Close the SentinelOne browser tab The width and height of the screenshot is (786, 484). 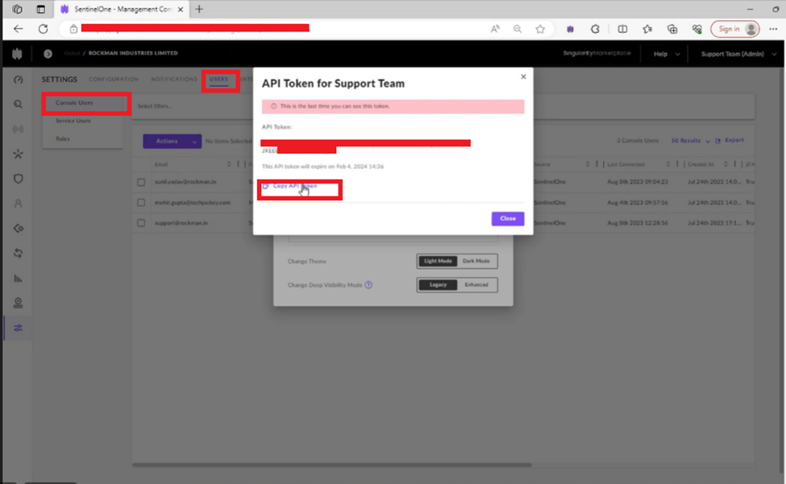[181, 9]
